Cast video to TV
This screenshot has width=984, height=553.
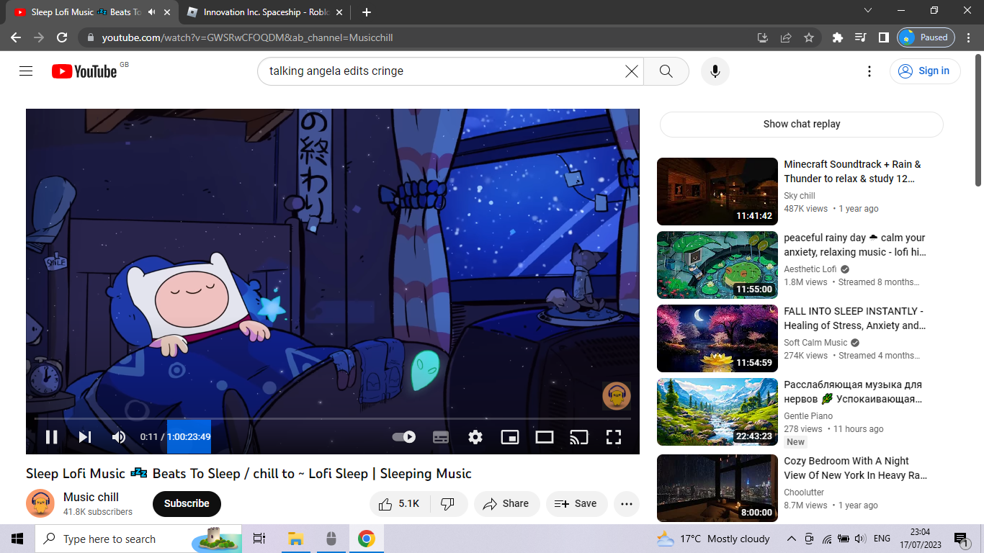click(x=579, y=436)
